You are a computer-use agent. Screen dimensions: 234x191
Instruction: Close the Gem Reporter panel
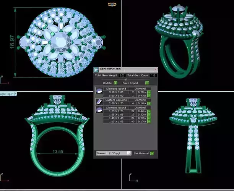(x=156, y=70)
